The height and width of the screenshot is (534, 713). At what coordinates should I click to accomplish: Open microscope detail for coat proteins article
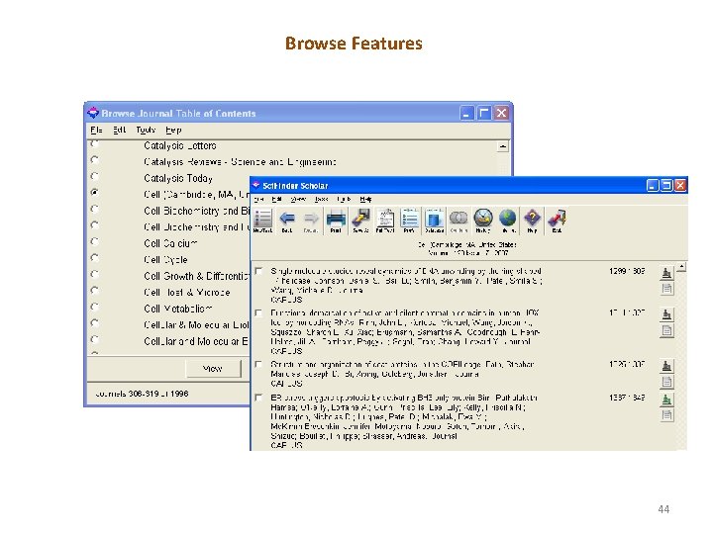(666, 366)
